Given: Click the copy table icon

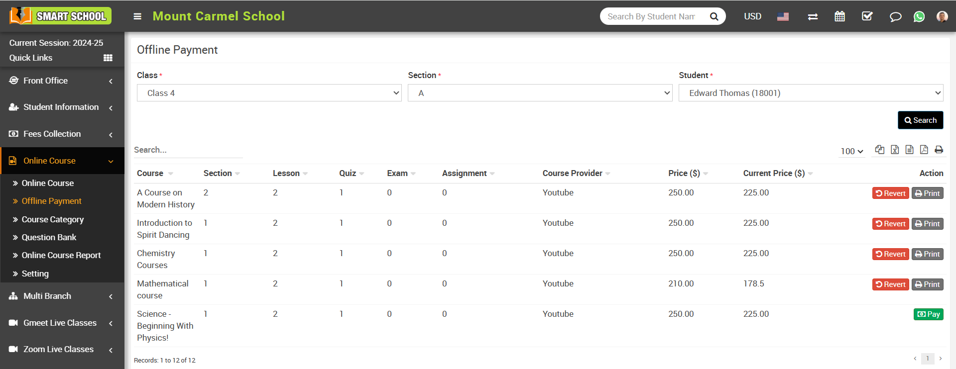Looking at the screenshot, I should (x=880, y=150).
